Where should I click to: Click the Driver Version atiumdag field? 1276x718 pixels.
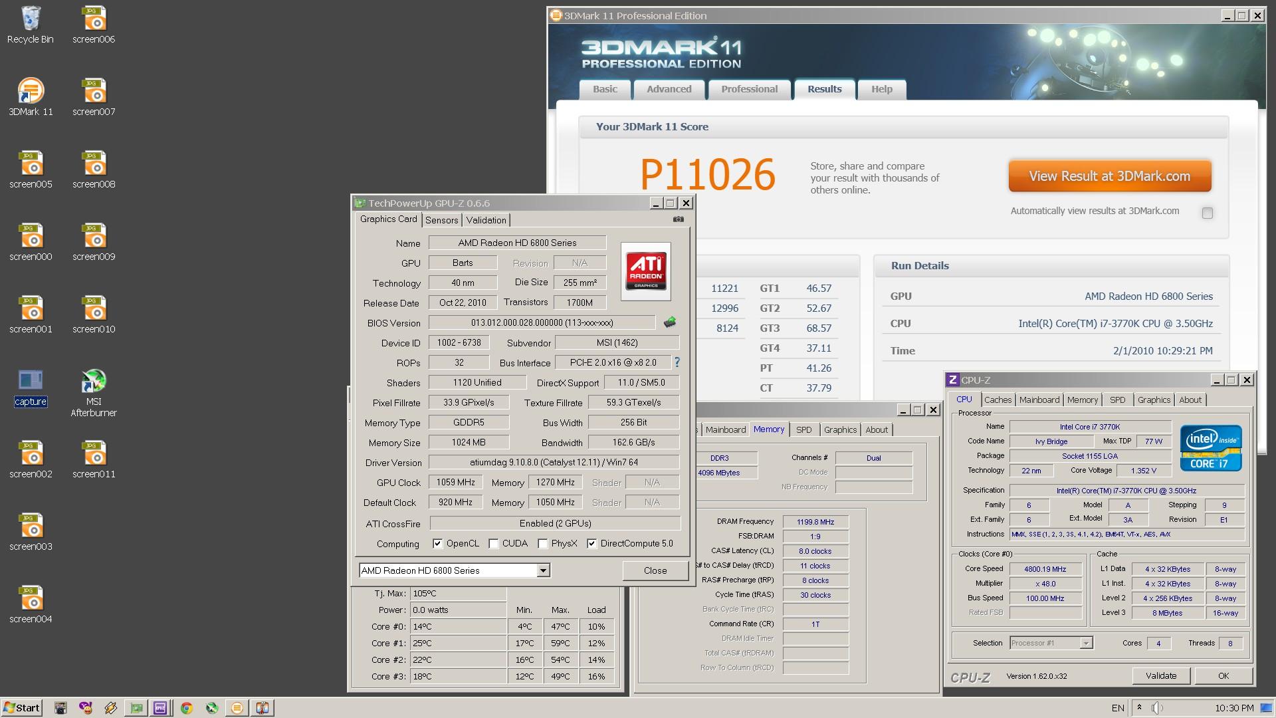[554, 463]
